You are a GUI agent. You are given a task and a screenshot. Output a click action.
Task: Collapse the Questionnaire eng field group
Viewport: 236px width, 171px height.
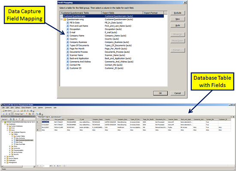coord(61,19)
